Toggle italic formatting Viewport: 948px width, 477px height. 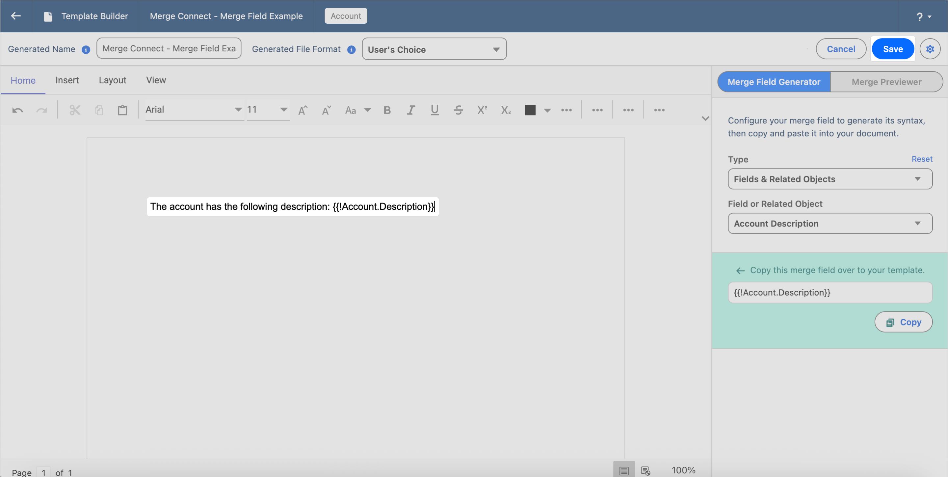point(411,110)
